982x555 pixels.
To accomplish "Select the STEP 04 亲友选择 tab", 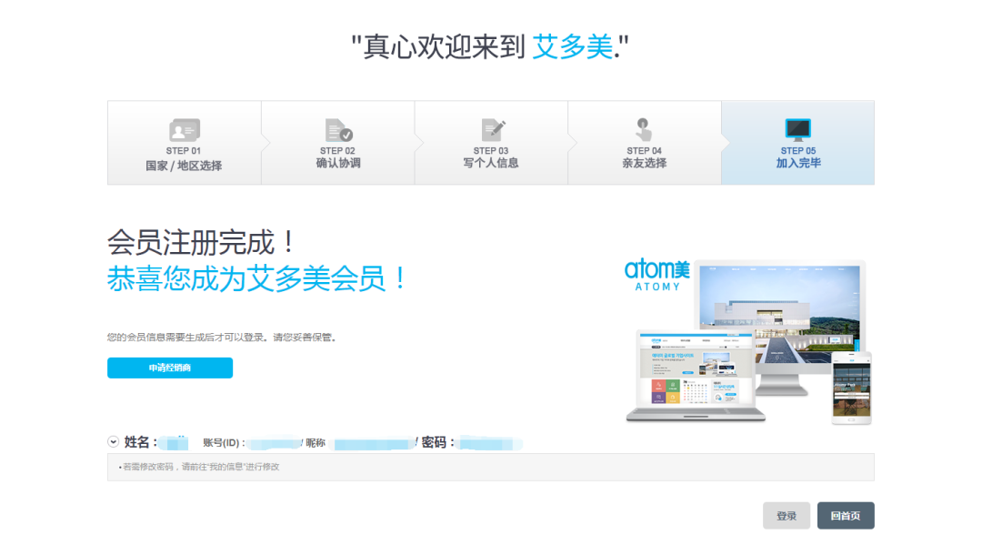I will point(645,143).
